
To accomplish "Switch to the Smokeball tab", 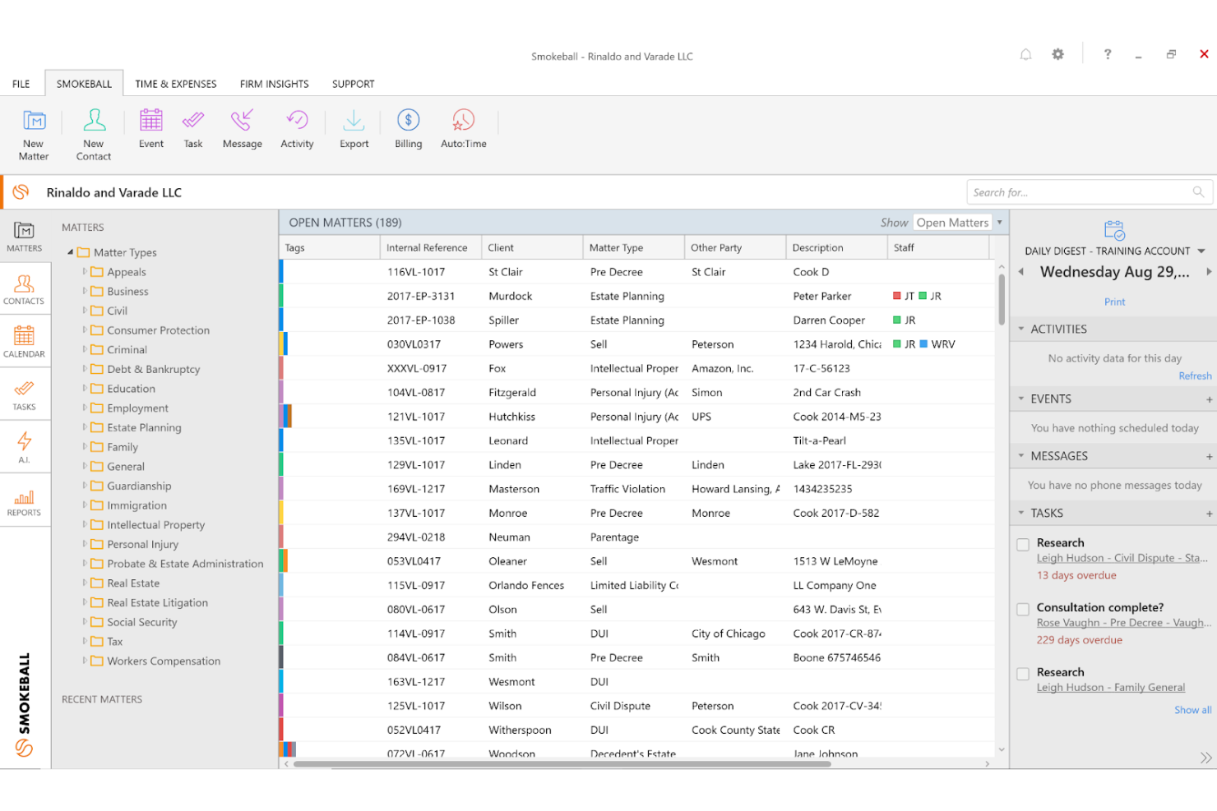I will coord(84,84).
